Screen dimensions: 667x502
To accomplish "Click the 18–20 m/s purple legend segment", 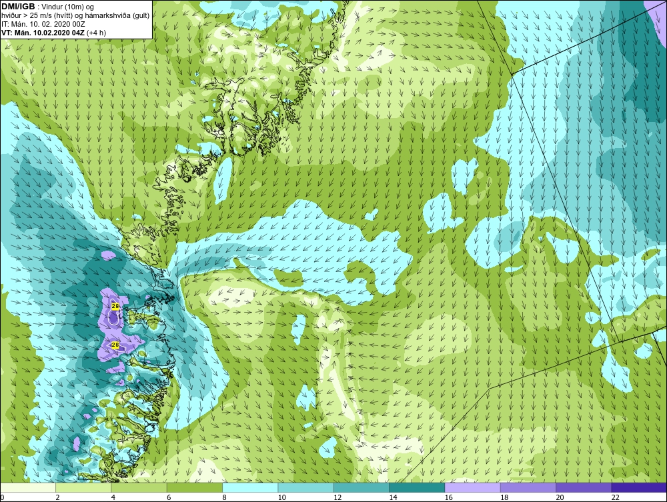I will pos(528,488).
